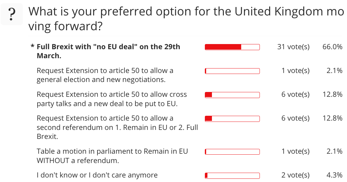Screen dimensions: 347x182
Task: Select the poll question heading text
Action: 186,19
